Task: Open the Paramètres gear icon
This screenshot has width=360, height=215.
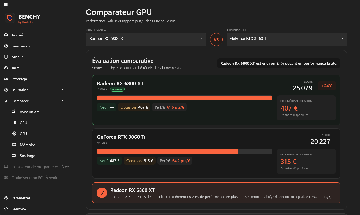Action: [6, 198]
